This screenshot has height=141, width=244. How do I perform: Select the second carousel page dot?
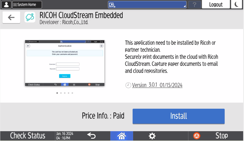point(61,93)
